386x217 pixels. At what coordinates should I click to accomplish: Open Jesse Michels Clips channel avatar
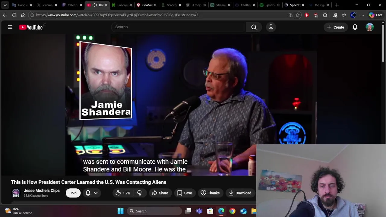point(16,193)
